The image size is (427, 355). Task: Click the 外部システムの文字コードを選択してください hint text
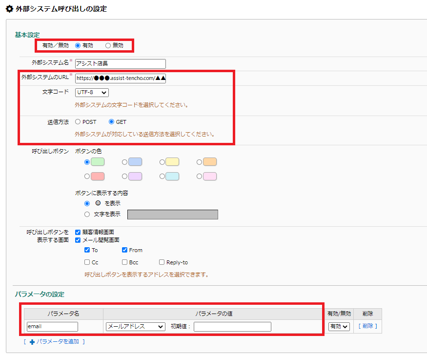pos(132,105)
